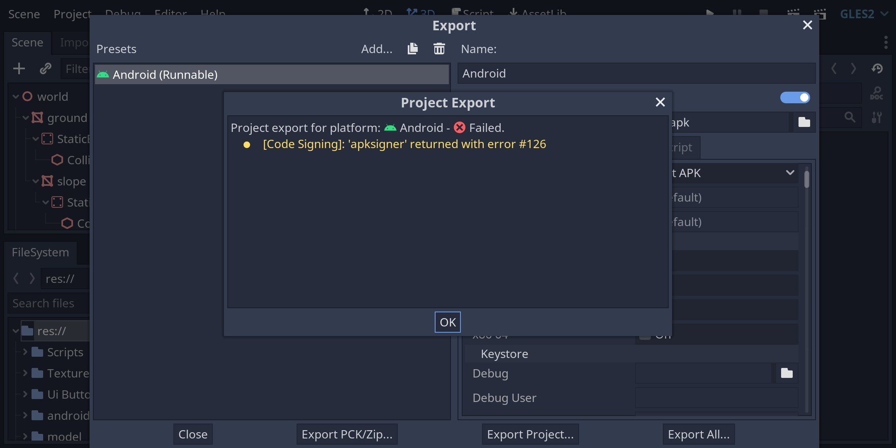Open inspector three-dot menu
The width and height of the screenshot is (896, 448).
[x=886, y=42]
